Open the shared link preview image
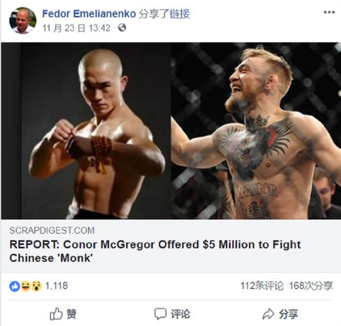The width and height of the screenshot is (341, 326). (x=170, y=131)
